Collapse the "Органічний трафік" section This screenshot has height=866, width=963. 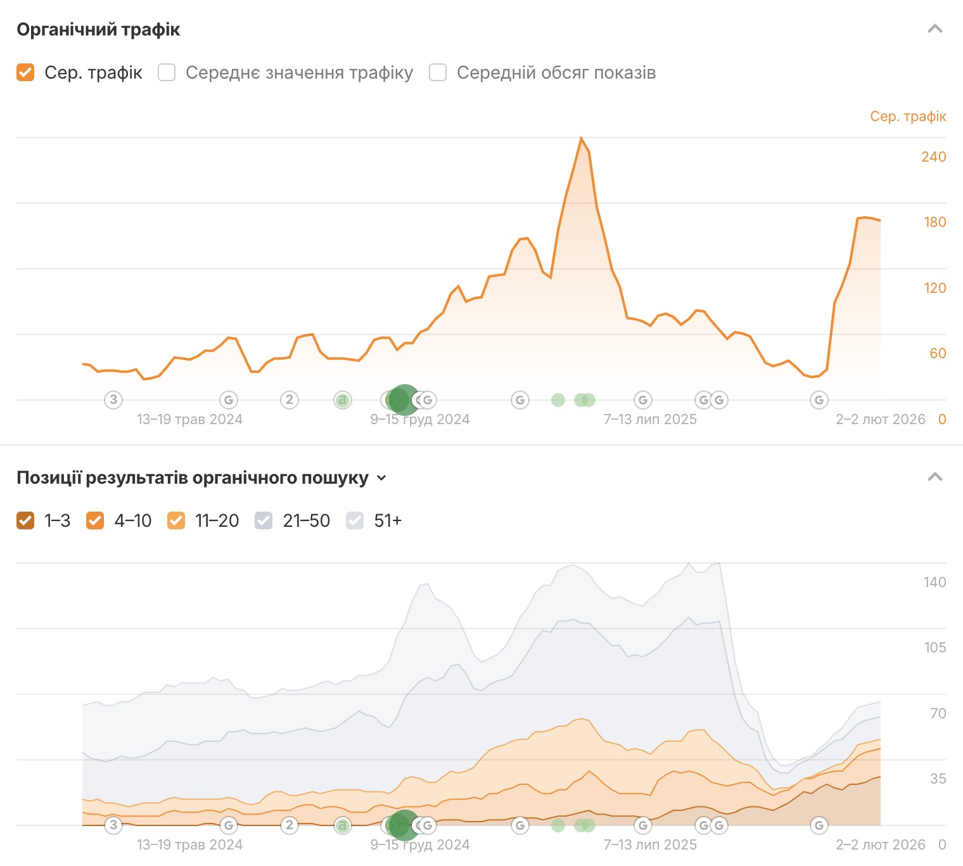[x=935, y=29]
